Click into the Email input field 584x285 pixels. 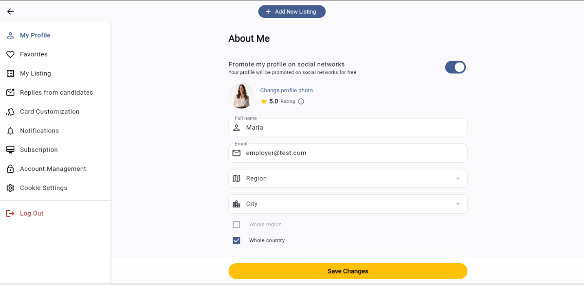[348, 153]
